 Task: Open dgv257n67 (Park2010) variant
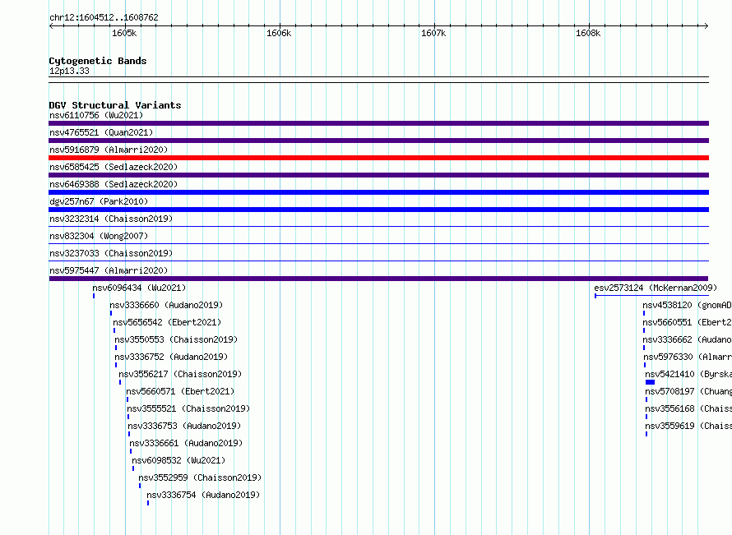tap(99, 201)
